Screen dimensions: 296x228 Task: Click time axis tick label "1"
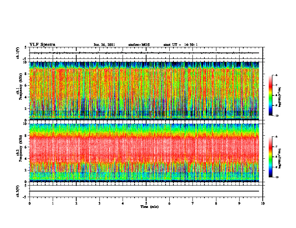coord(53,203)
